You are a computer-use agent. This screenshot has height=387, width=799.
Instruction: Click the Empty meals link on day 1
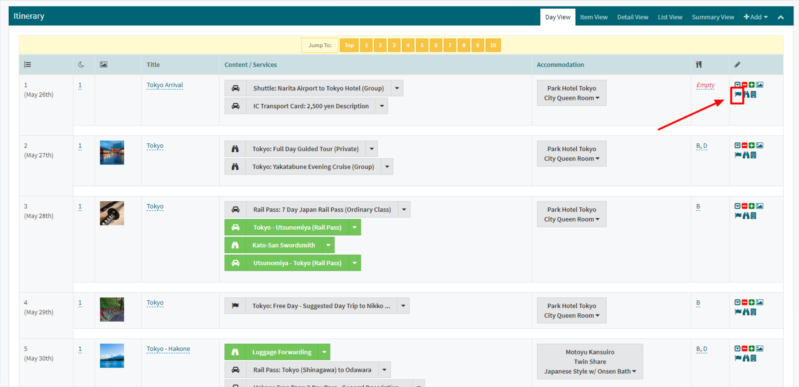tap(705, 85)
